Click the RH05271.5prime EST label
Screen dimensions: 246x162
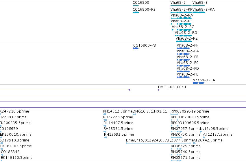pyautogui.click(x=186, y=158)
